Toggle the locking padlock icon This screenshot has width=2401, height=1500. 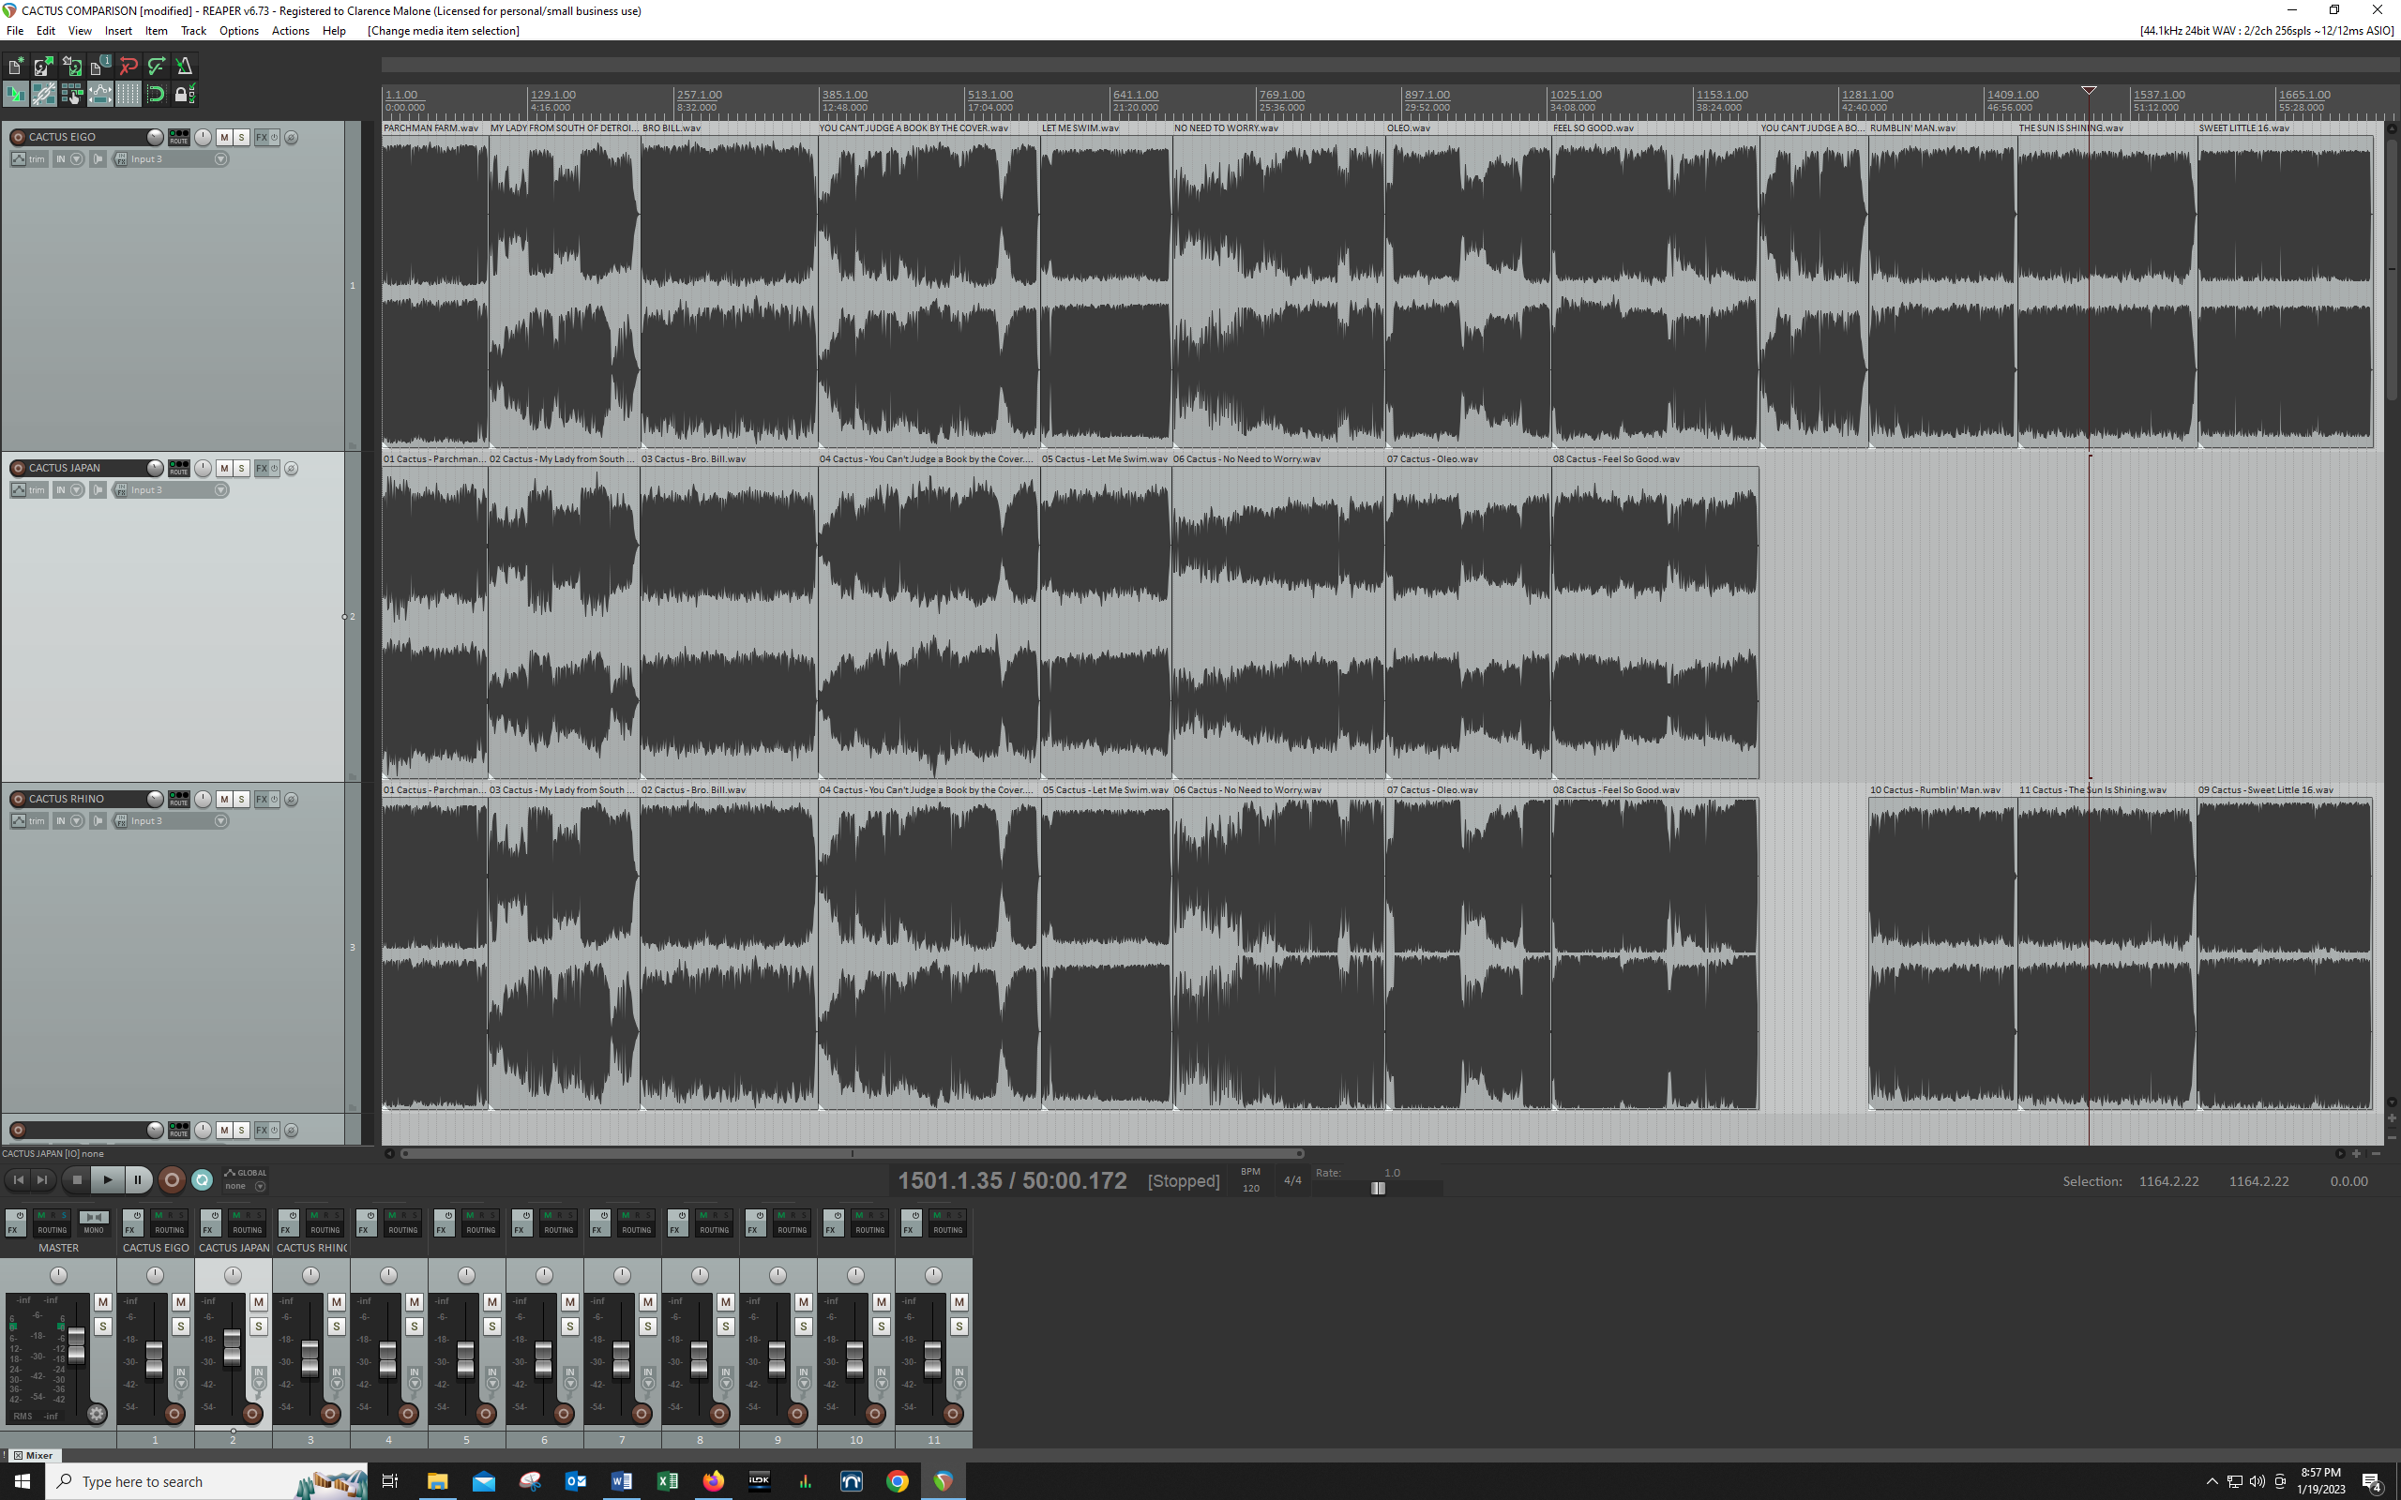pyautogui.click(x=183, y=95)
